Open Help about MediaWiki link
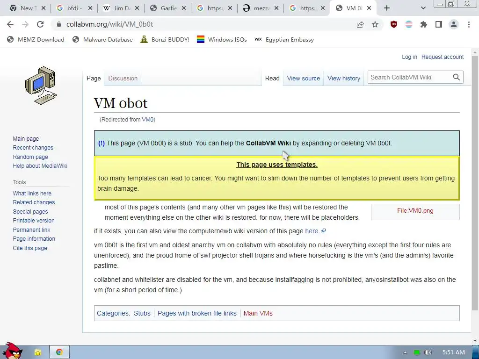This screenshot has height=359, width=479. click(40, 166)
